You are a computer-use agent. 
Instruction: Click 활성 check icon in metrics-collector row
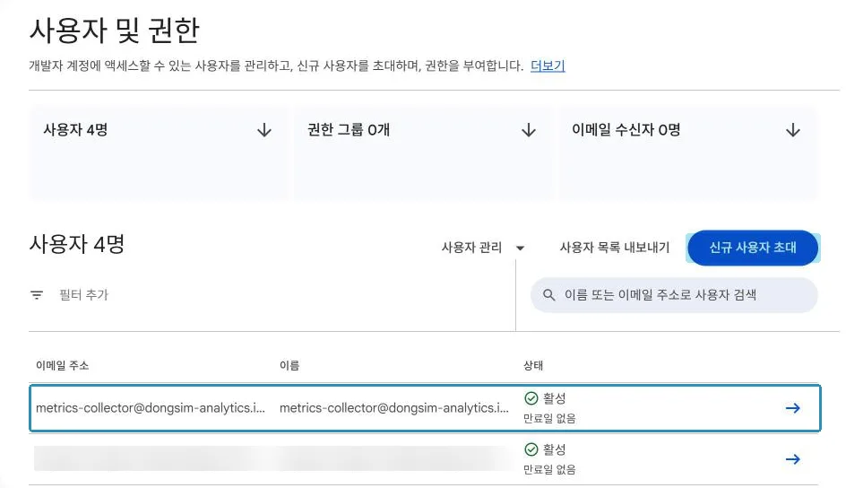531,398
